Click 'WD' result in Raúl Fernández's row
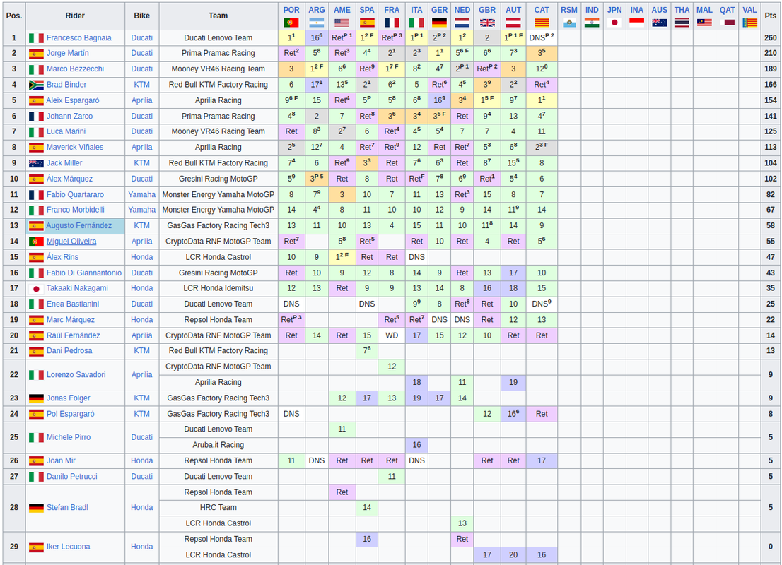Image resolution: width=782 pixels, height=565 pixels. coord(392,335)
